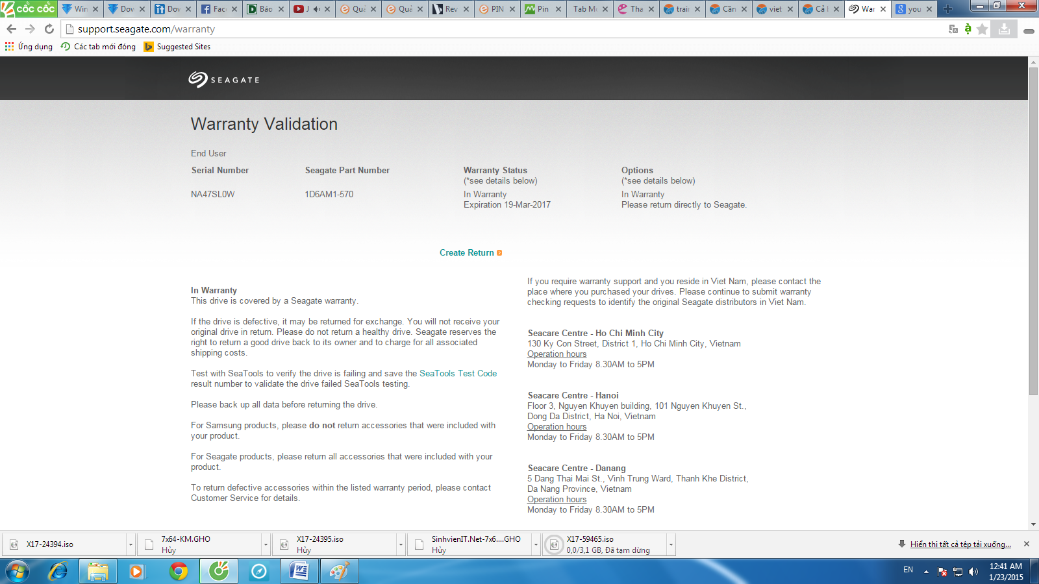
Task: Click the part number 1D6AM1-570
Action: coord(329,194)
